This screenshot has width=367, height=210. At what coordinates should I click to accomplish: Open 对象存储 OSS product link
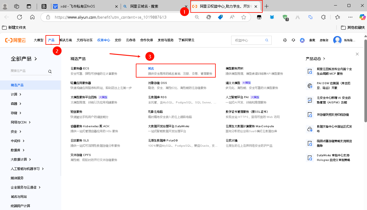(157, 83)
